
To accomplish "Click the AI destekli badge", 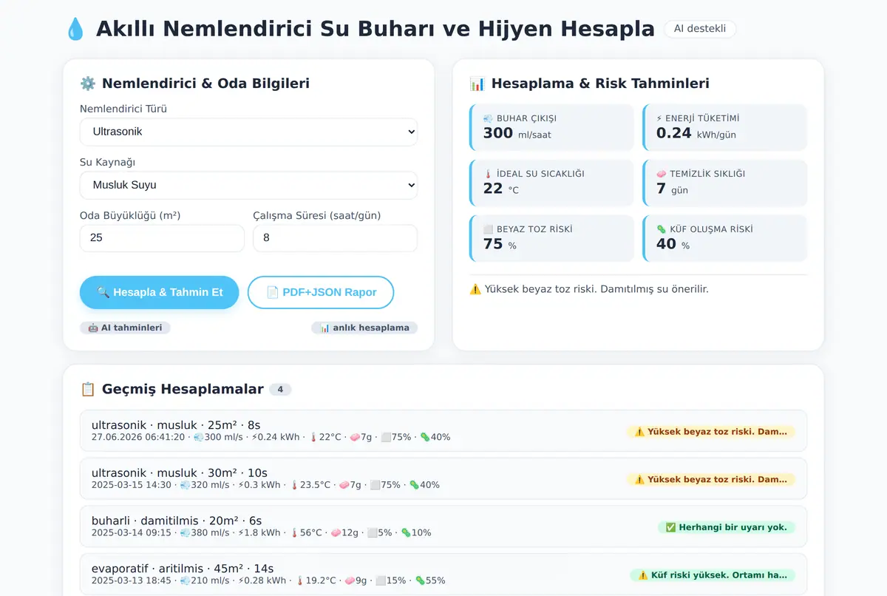I will (x=700, y=29).
